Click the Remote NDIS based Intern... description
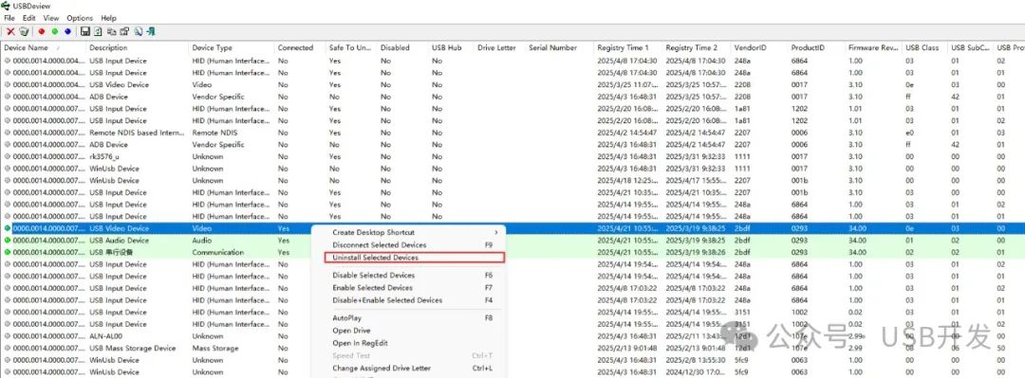Screen dimensions: 1025x378 (138, 133)
